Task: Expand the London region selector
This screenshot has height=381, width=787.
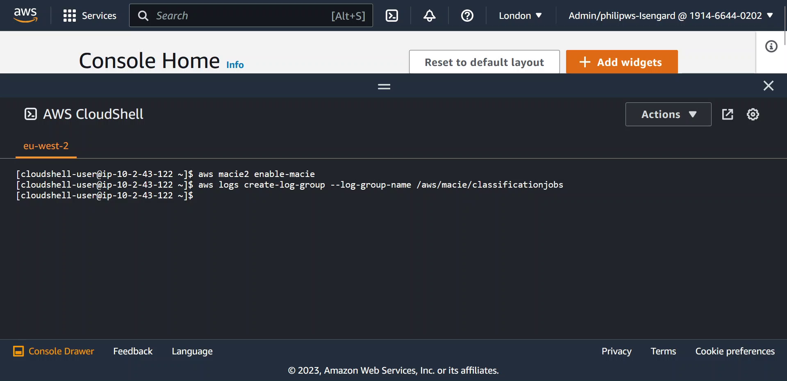Action: (520, 16)
